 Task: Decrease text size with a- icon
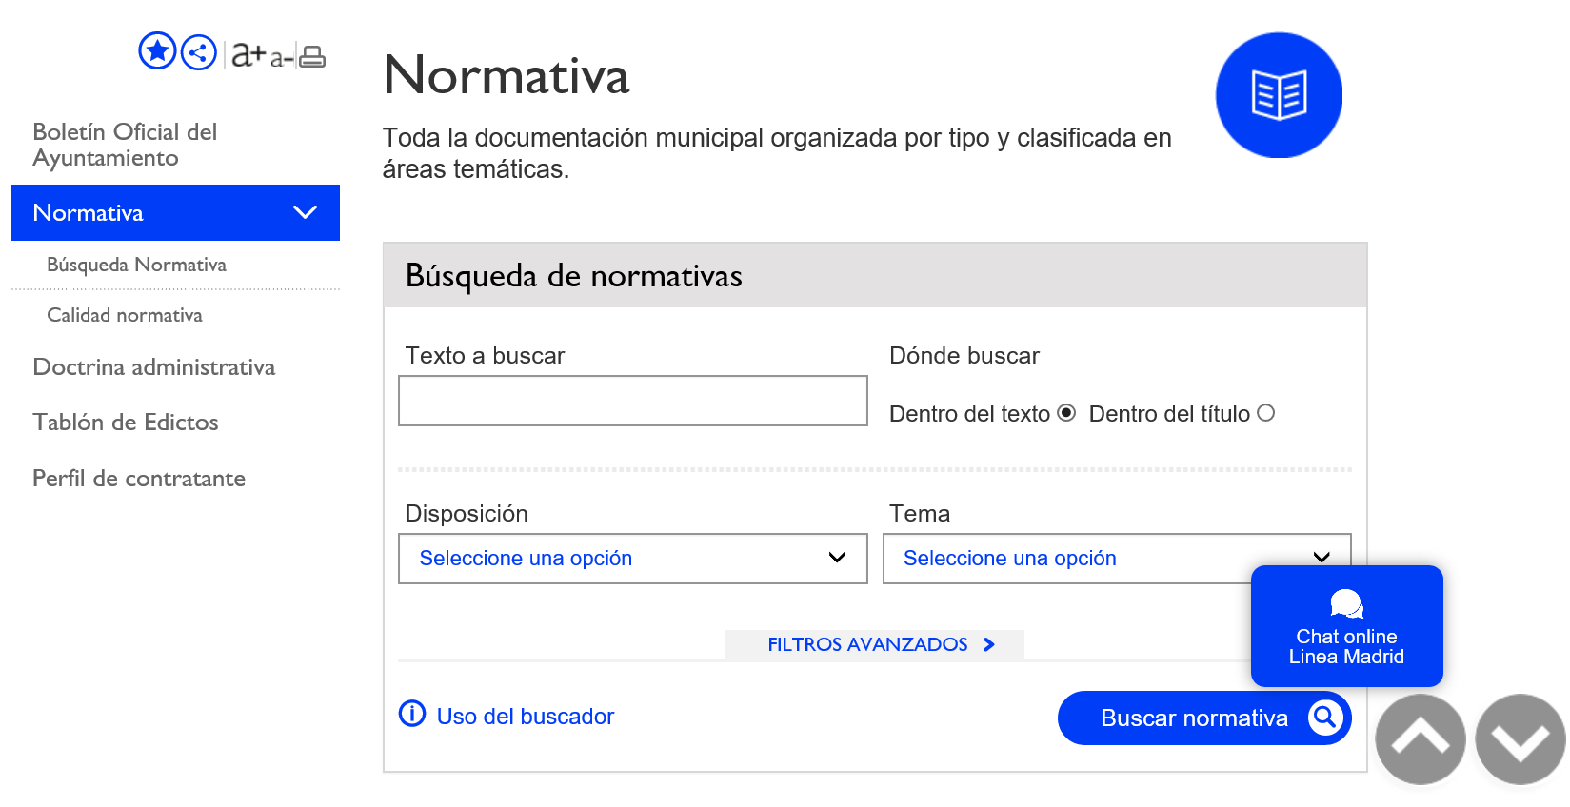281,58
